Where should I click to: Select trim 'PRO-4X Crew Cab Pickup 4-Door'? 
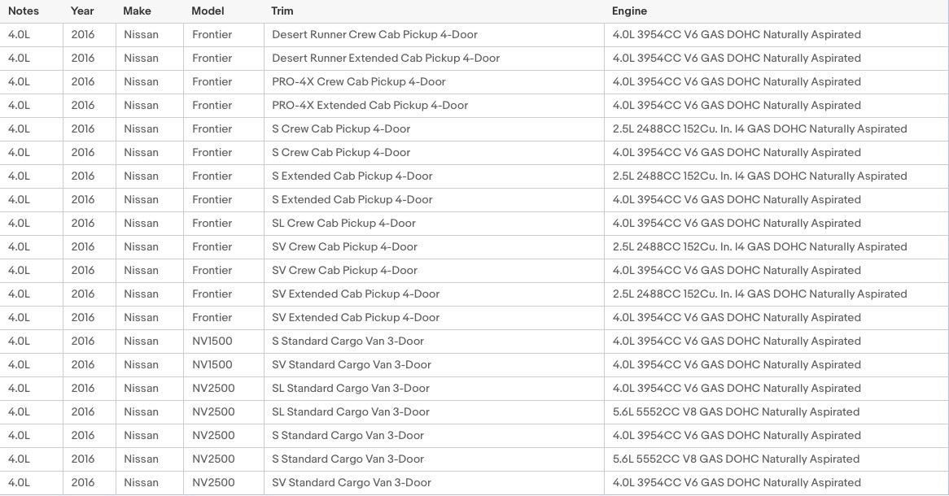[x=358, y=81]
